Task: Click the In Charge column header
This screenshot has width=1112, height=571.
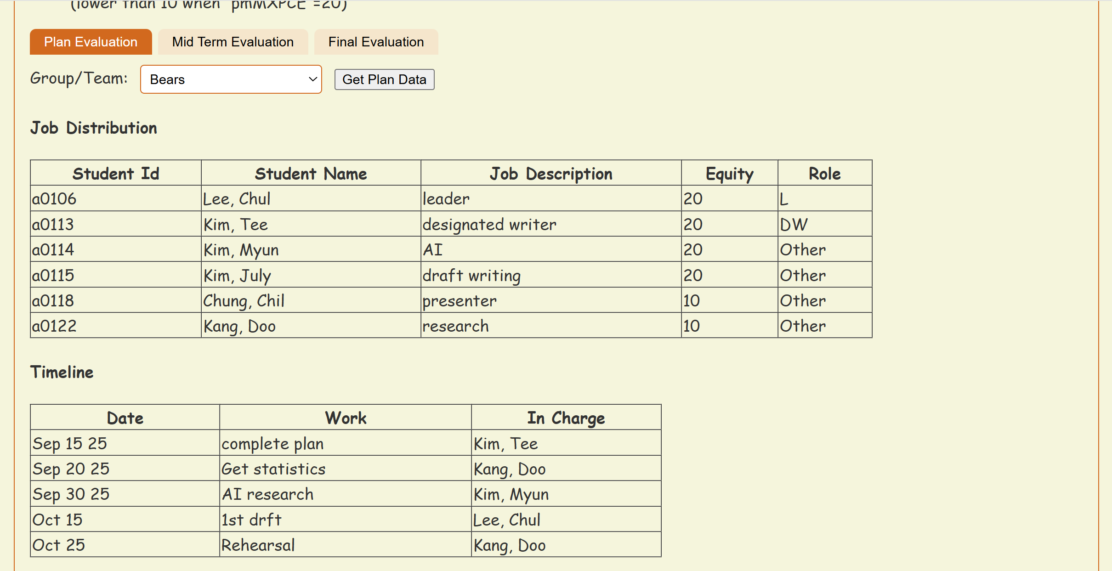Action: [x=566, y=418]
